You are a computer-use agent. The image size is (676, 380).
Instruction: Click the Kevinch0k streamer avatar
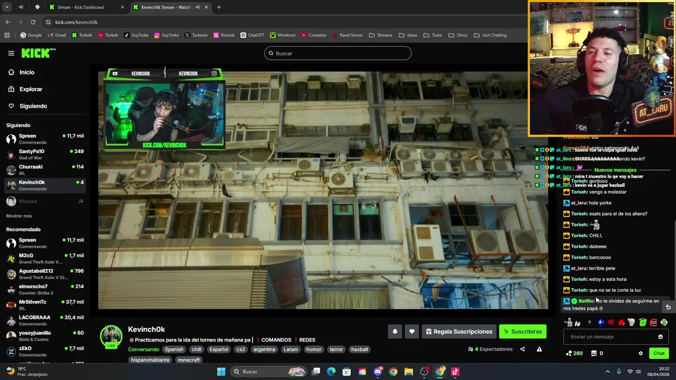[x=111, y=337]
